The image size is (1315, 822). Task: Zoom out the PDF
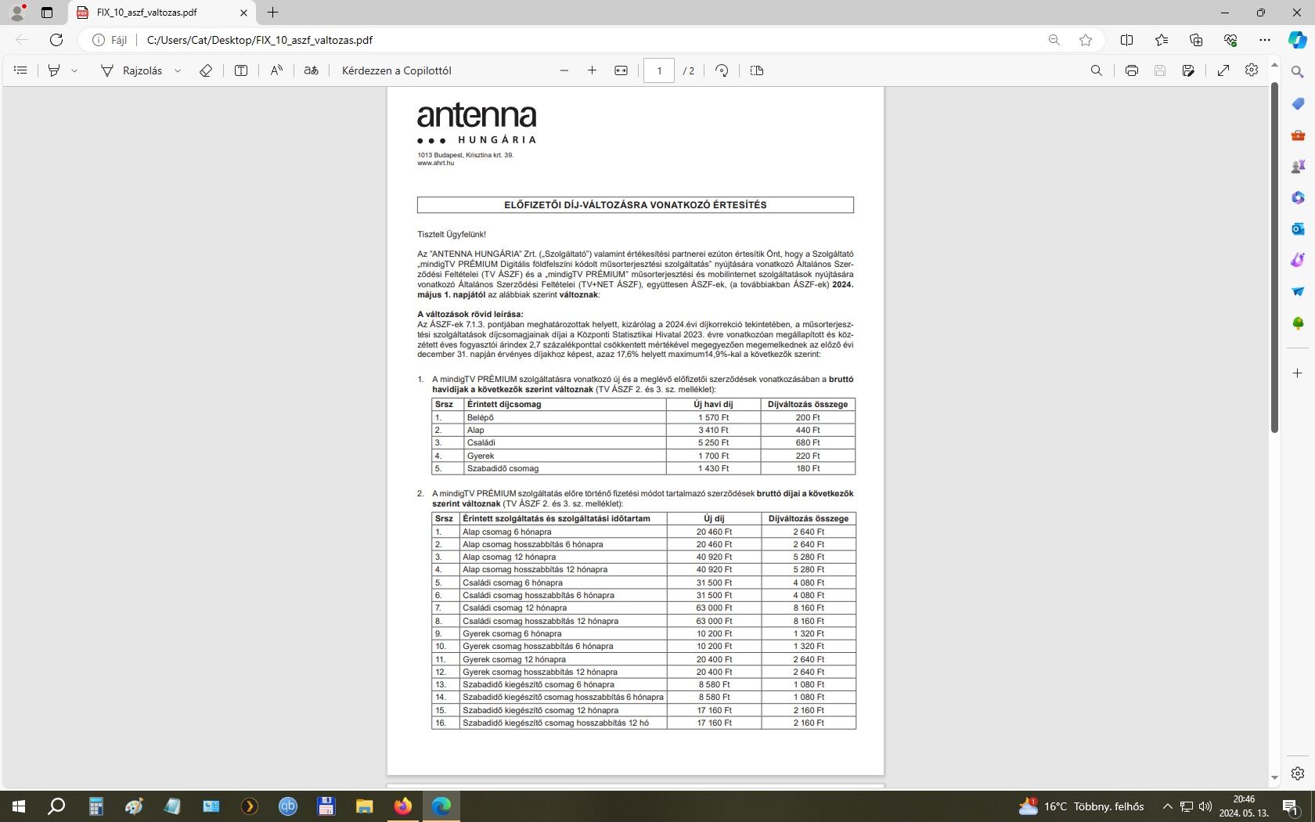click(x=564, y=70)
